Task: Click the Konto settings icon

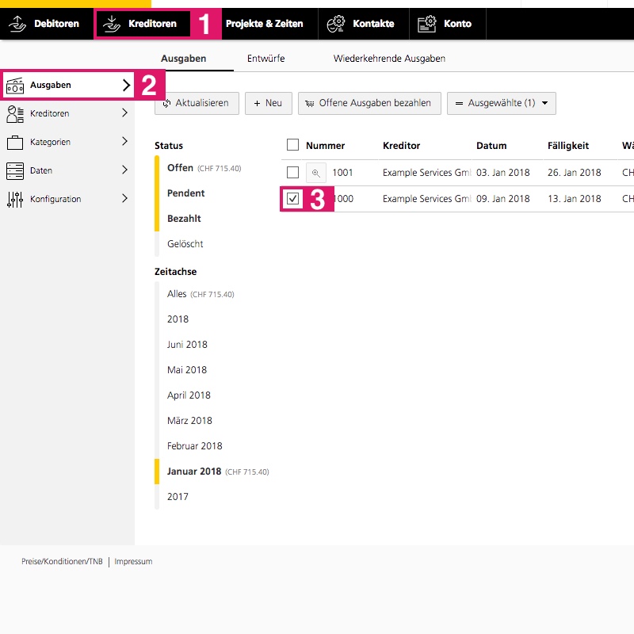Action: [427, 24]
